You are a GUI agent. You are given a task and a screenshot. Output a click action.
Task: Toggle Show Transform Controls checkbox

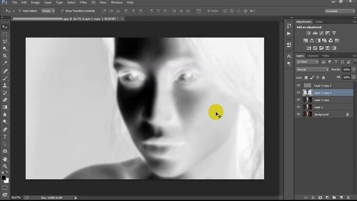[62, 11]
